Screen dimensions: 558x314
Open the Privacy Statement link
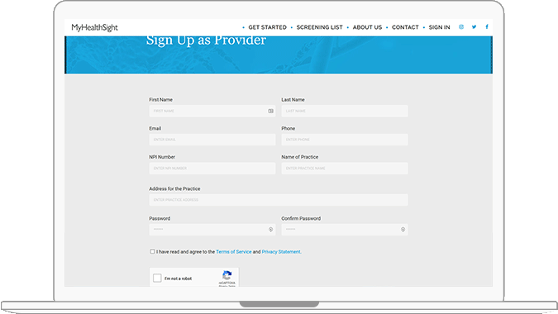281,252
